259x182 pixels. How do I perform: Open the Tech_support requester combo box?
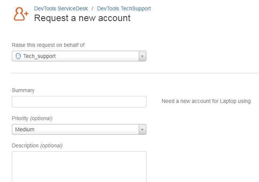coord(79,56)
